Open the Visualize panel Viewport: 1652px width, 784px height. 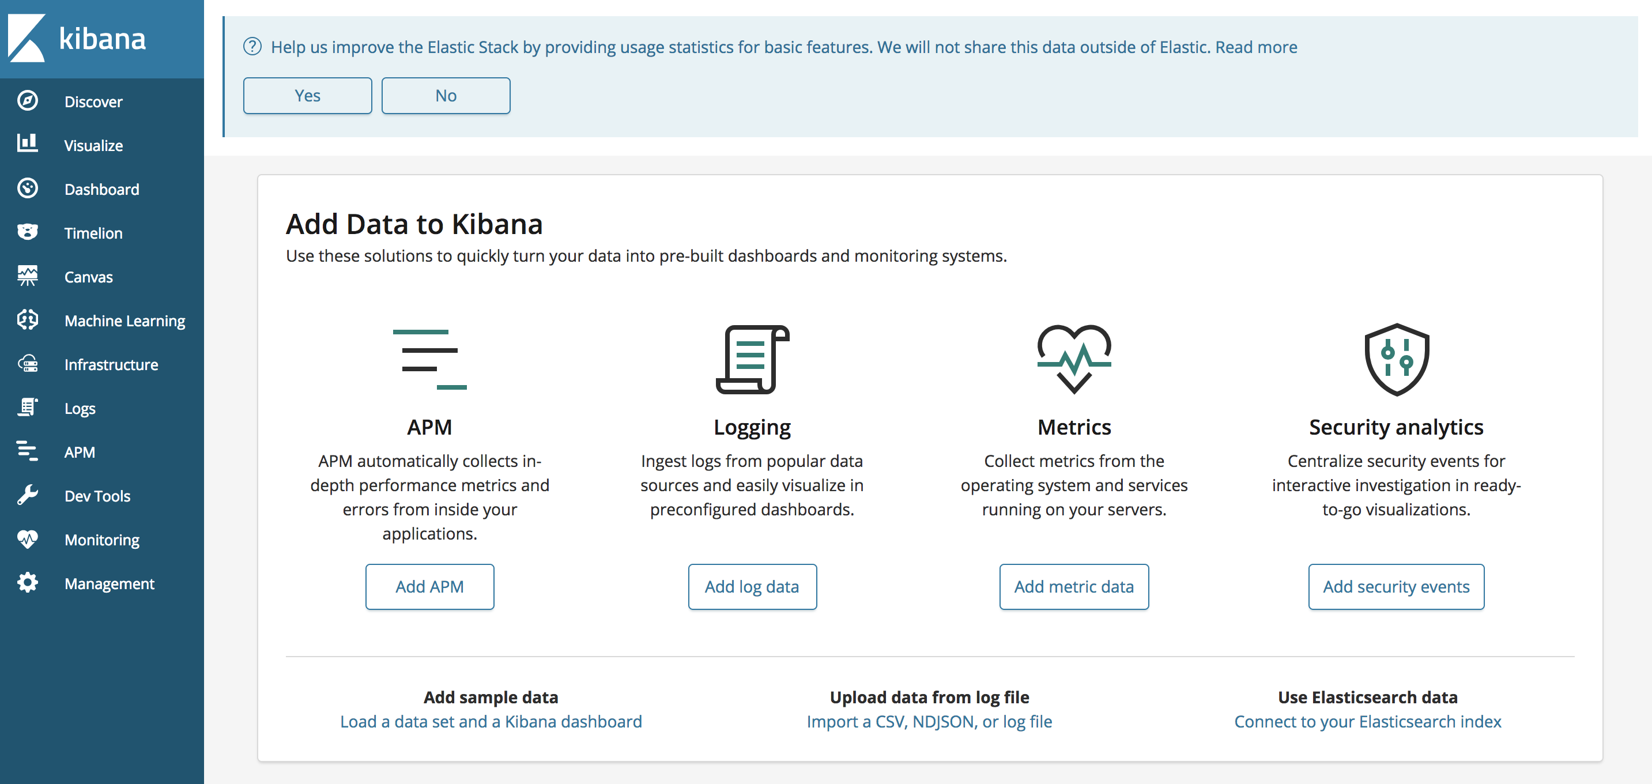pos(93,144)
